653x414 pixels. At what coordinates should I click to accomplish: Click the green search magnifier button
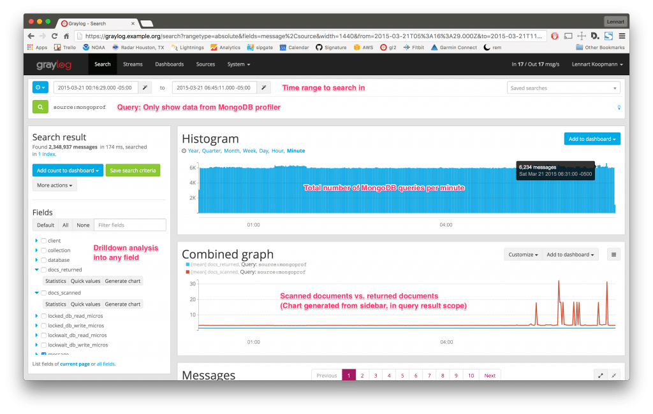40,107
